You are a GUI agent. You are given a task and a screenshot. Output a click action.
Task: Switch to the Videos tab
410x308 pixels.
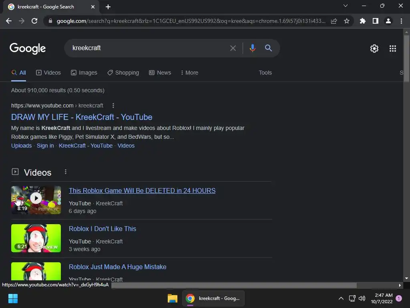pos(48,73)
